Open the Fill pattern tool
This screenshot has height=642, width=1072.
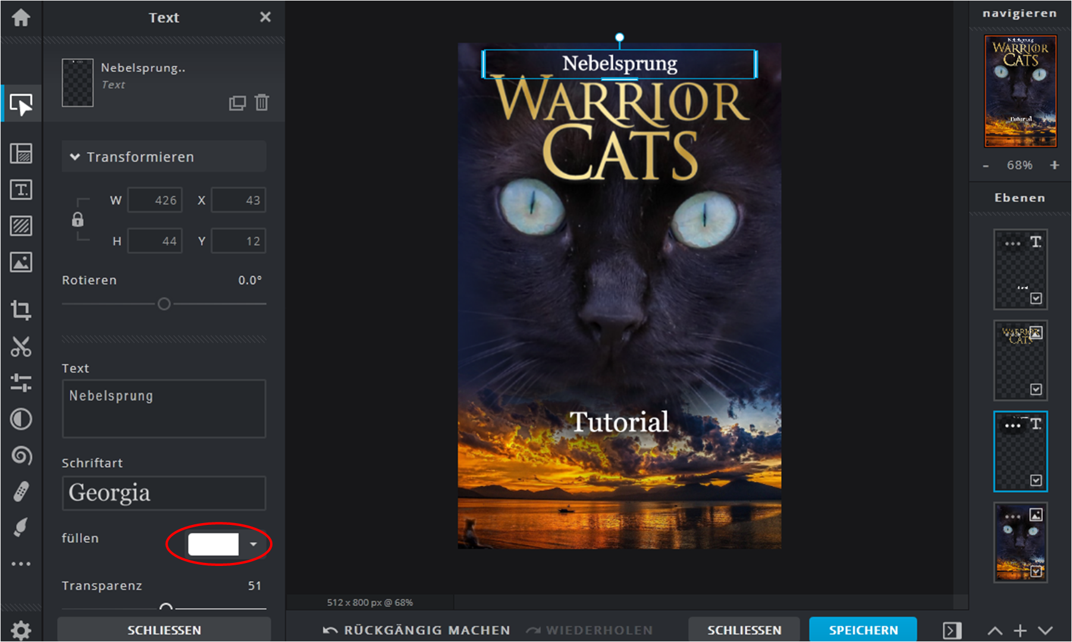21,226
